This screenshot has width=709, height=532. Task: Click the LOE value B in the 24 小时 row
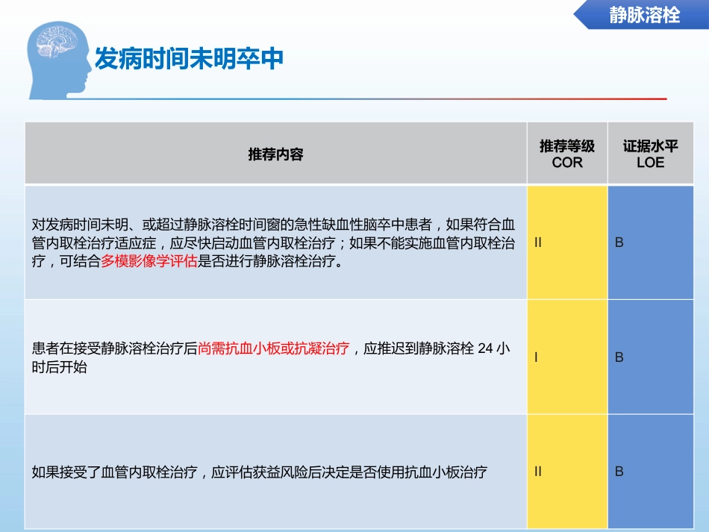tap(619, 357)
